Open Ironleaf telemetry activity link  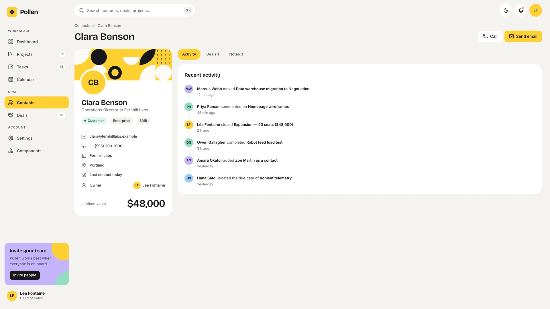276,178
